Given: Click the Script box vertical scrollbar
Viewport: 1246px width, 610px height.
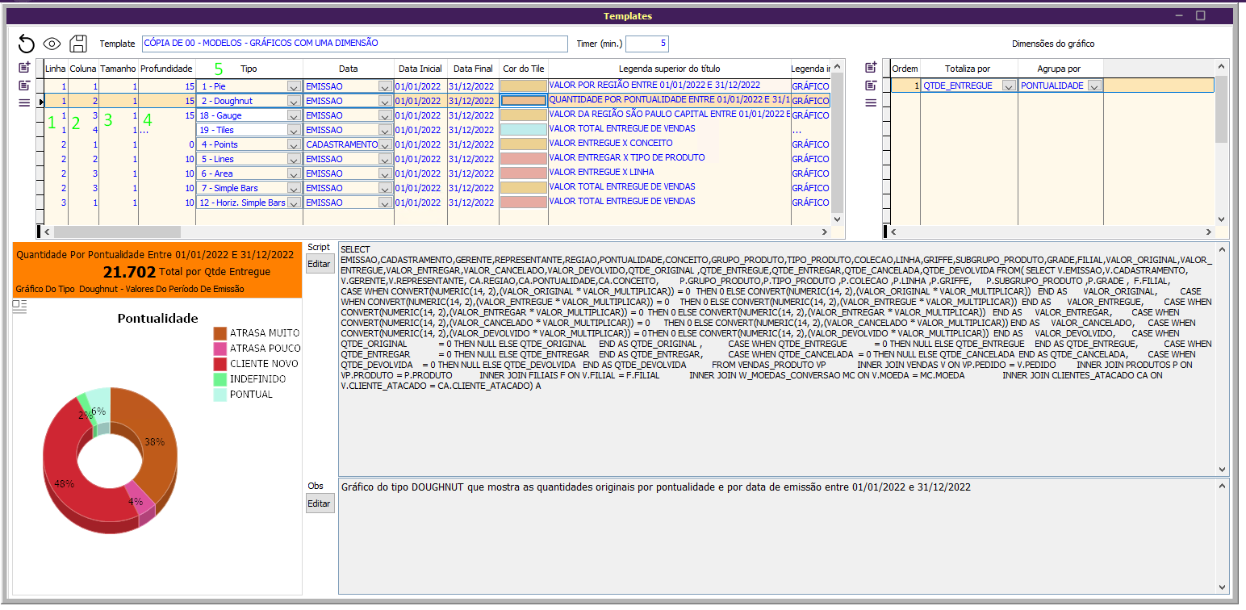Looking at the screenshot, I should pyautogui.click(x=1223, y=359).
